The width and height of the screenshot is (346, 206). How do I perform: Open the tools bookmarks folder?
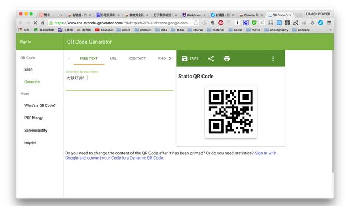click(178, 30)
